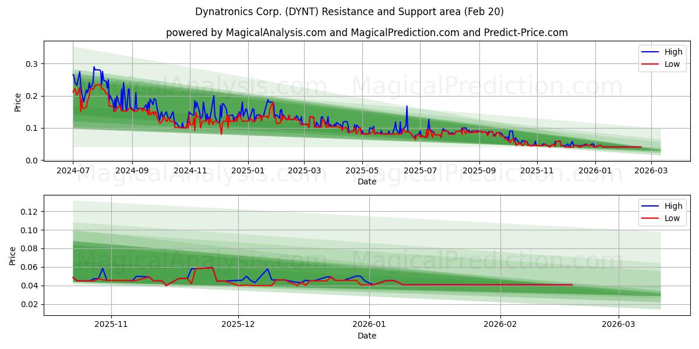
Task: Click the '2026-01' x-axis label on the top chart
Action: 596,171
